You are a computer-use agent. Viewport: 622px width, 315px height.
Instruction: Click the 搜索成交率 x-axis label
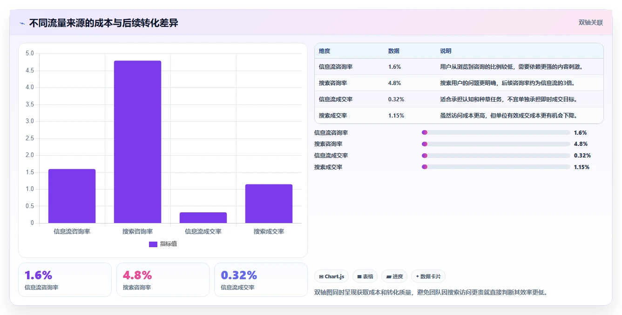tap(269, 231)
